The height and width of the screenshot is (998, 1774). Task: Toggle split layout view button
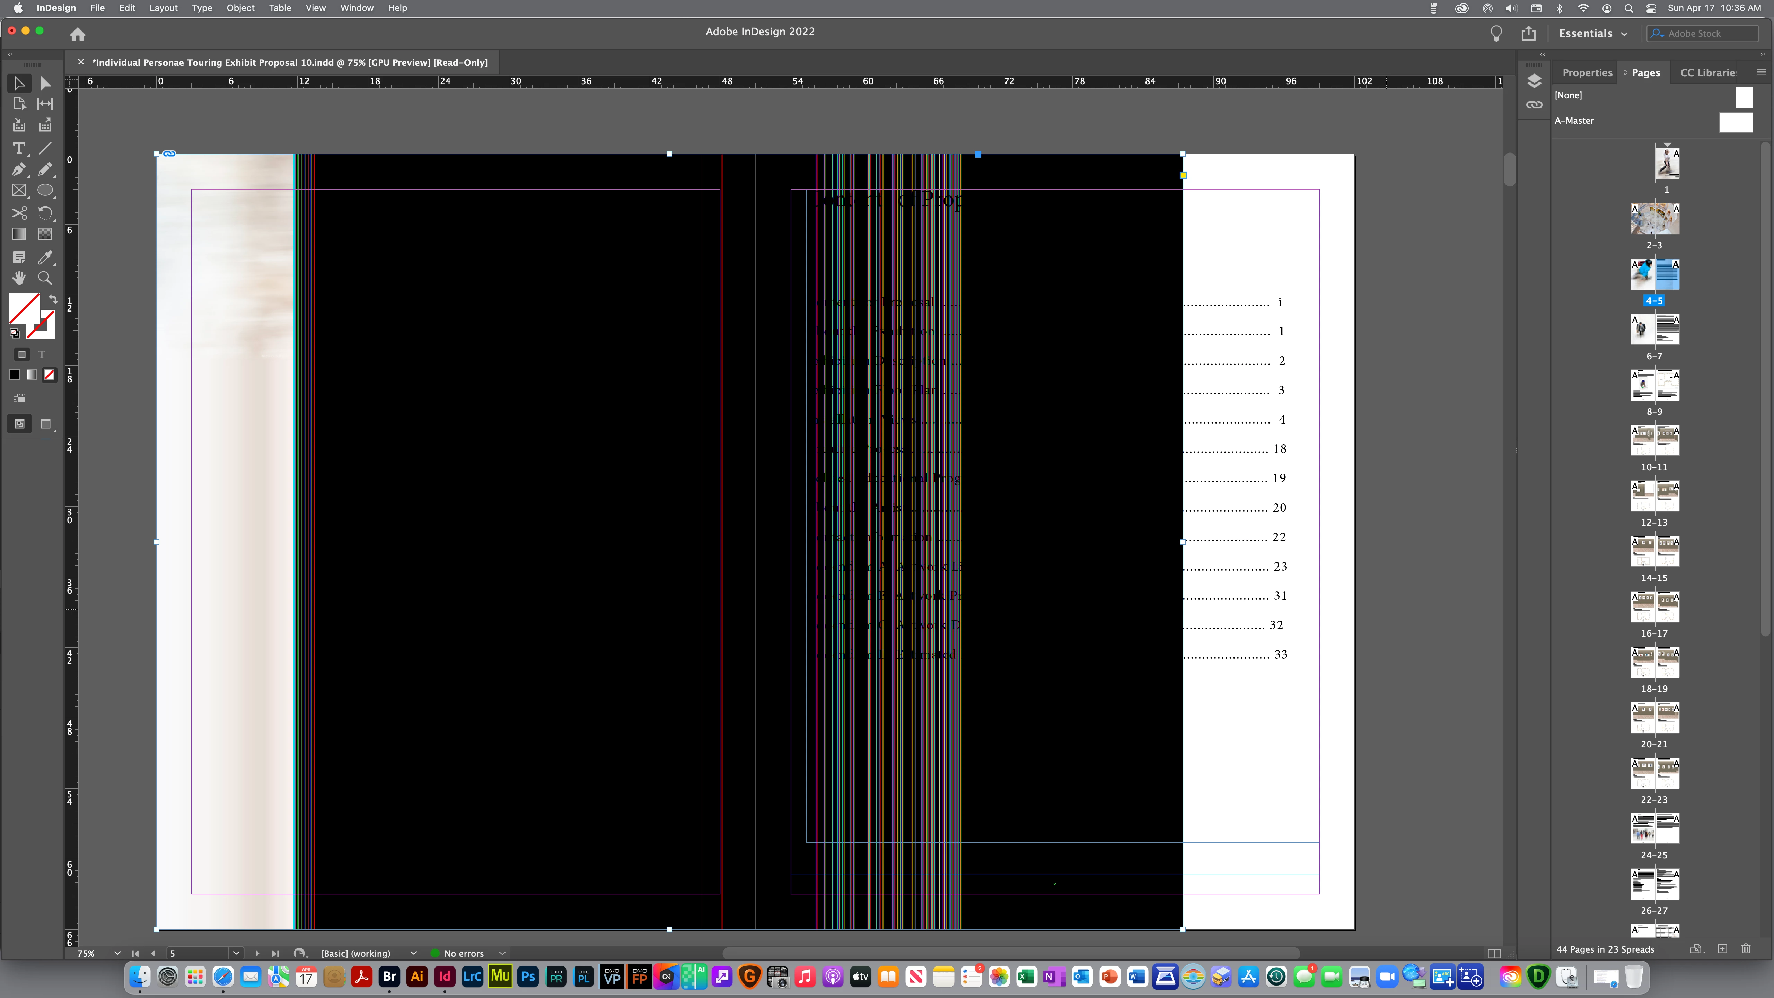click(x=1494, y=953)
